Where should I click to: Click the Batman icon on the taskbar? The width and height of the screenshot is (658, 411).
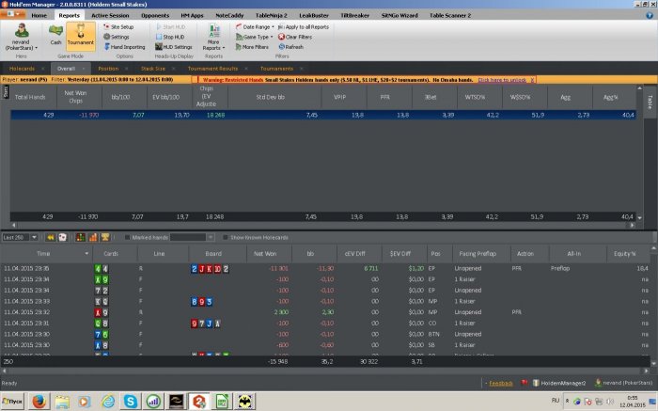point(244,402)
